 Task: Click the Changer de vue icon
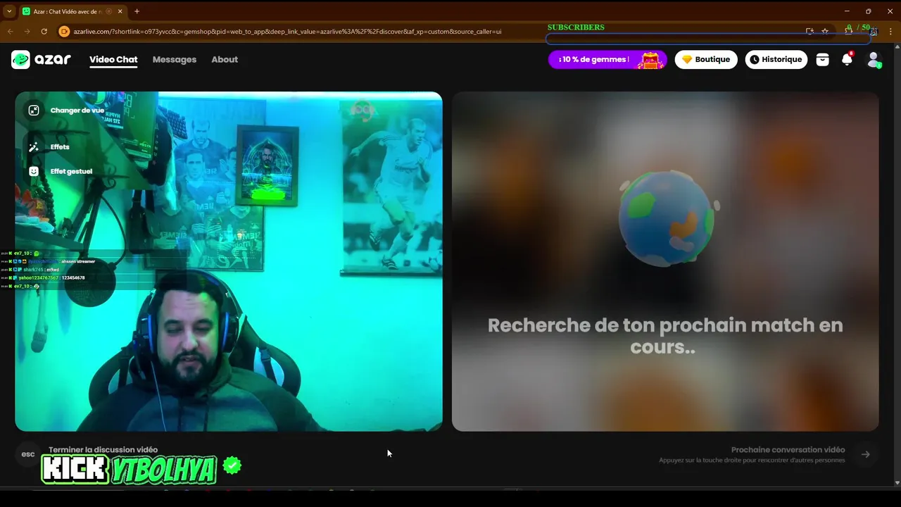pos(33,110)
